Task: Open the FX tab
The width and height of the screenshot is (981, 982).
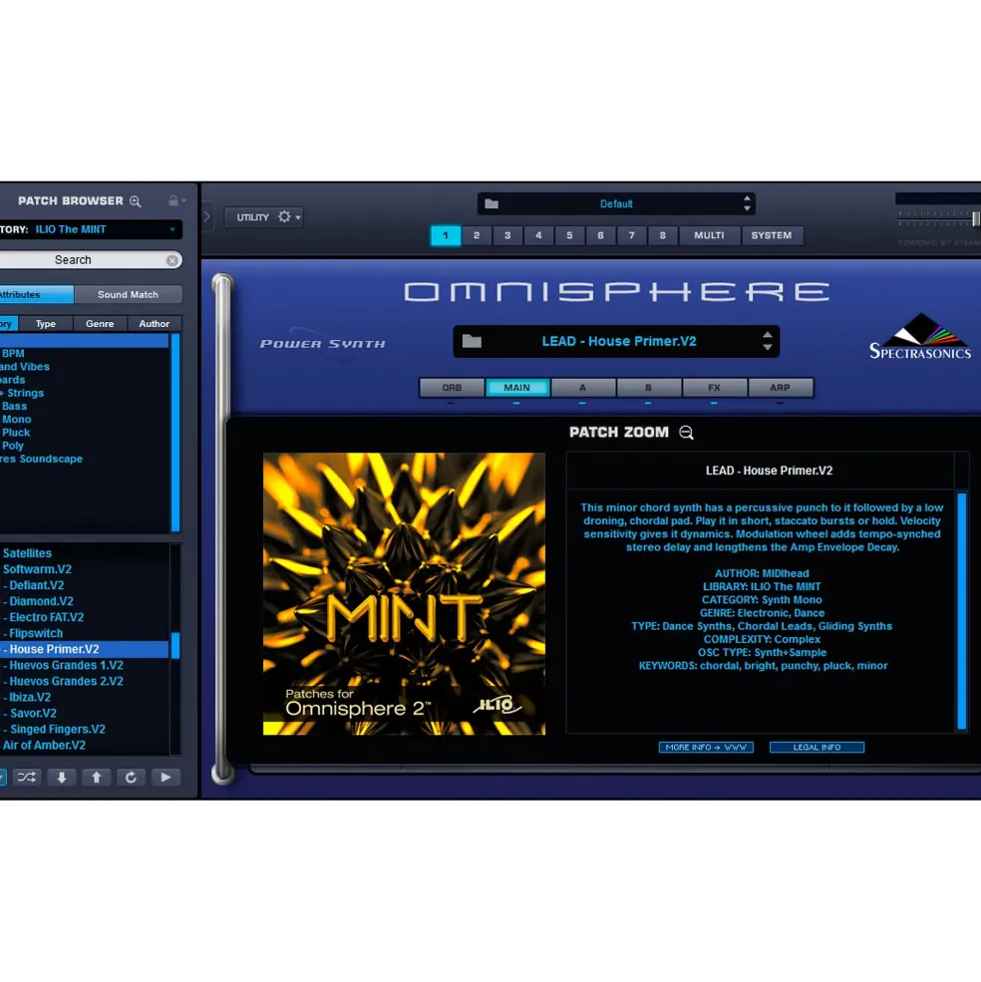Action: click(x=714, y=388)
